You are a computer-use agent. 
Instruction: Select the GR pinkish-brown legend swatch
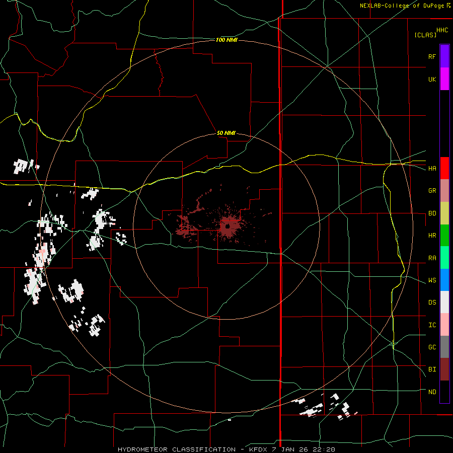(444, 191)
